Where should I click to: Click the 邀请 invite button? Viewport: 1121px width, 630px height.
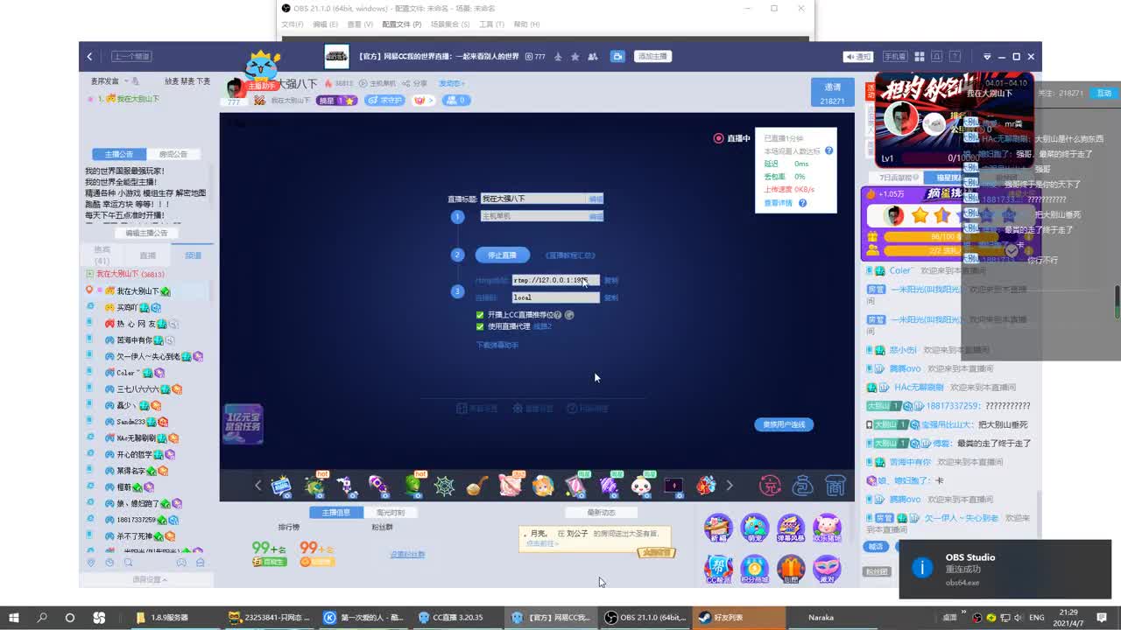coord(832,93)
